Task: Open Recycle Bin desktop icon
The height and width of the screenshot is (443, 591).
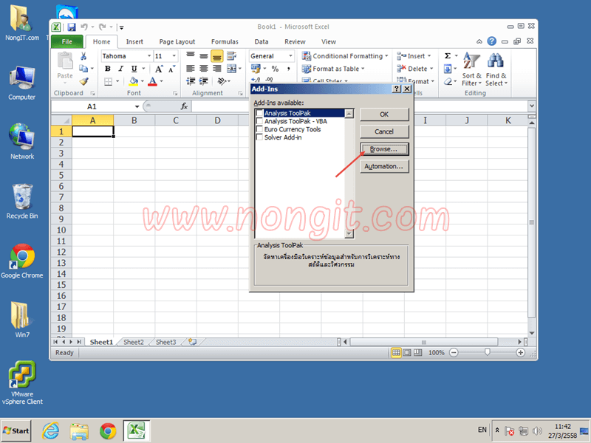Action: (22, 202)
